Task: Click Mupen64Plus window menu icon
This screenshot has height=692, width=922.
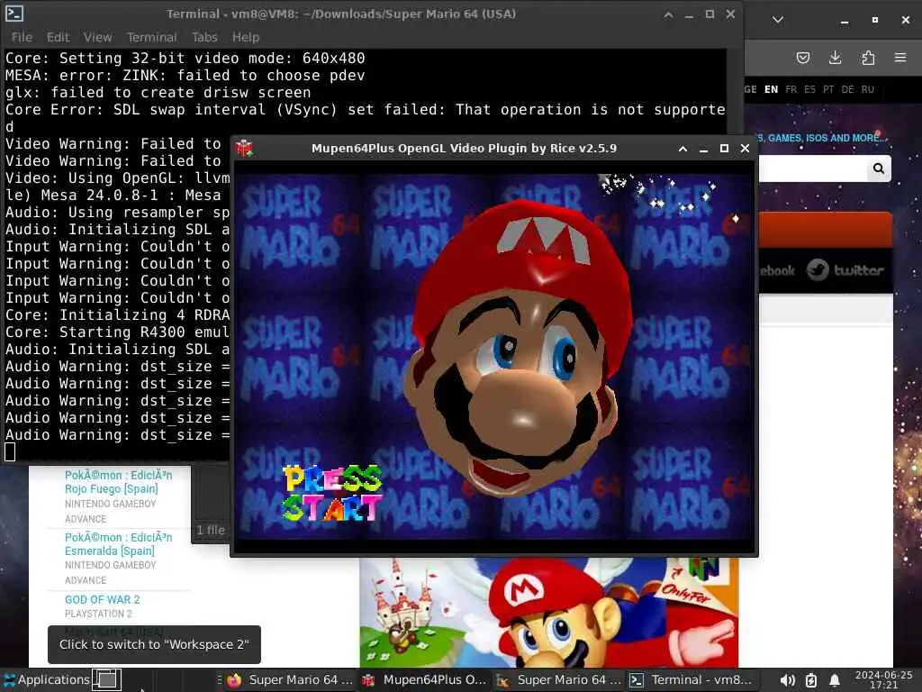Action: pos(245,149)
